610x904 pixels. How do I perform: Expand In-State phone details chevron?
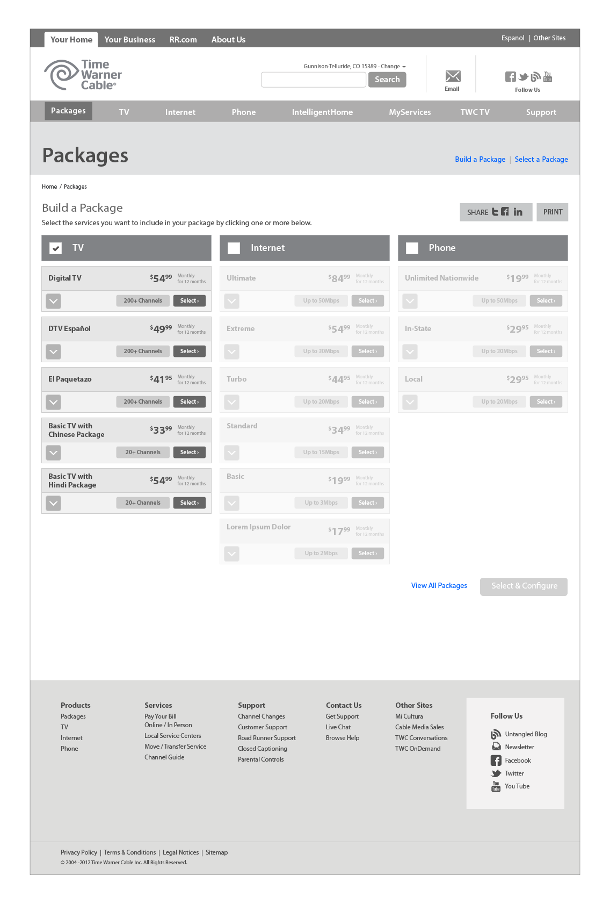[x=410, y=351]
